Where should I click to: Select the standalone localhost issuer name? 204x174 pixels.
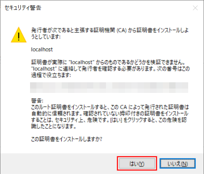[x=42, y=50]
